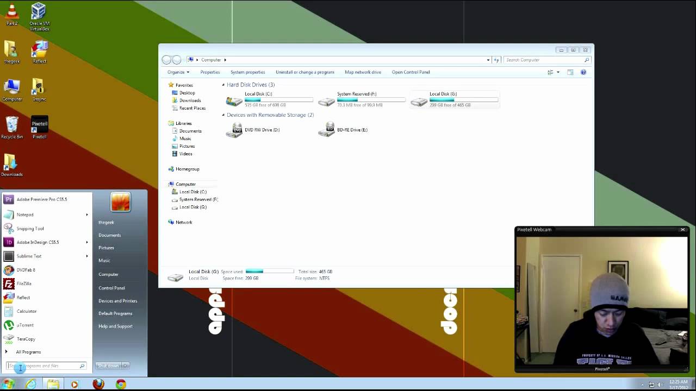Open Control Panel from Start menu

tap(111, 288)
